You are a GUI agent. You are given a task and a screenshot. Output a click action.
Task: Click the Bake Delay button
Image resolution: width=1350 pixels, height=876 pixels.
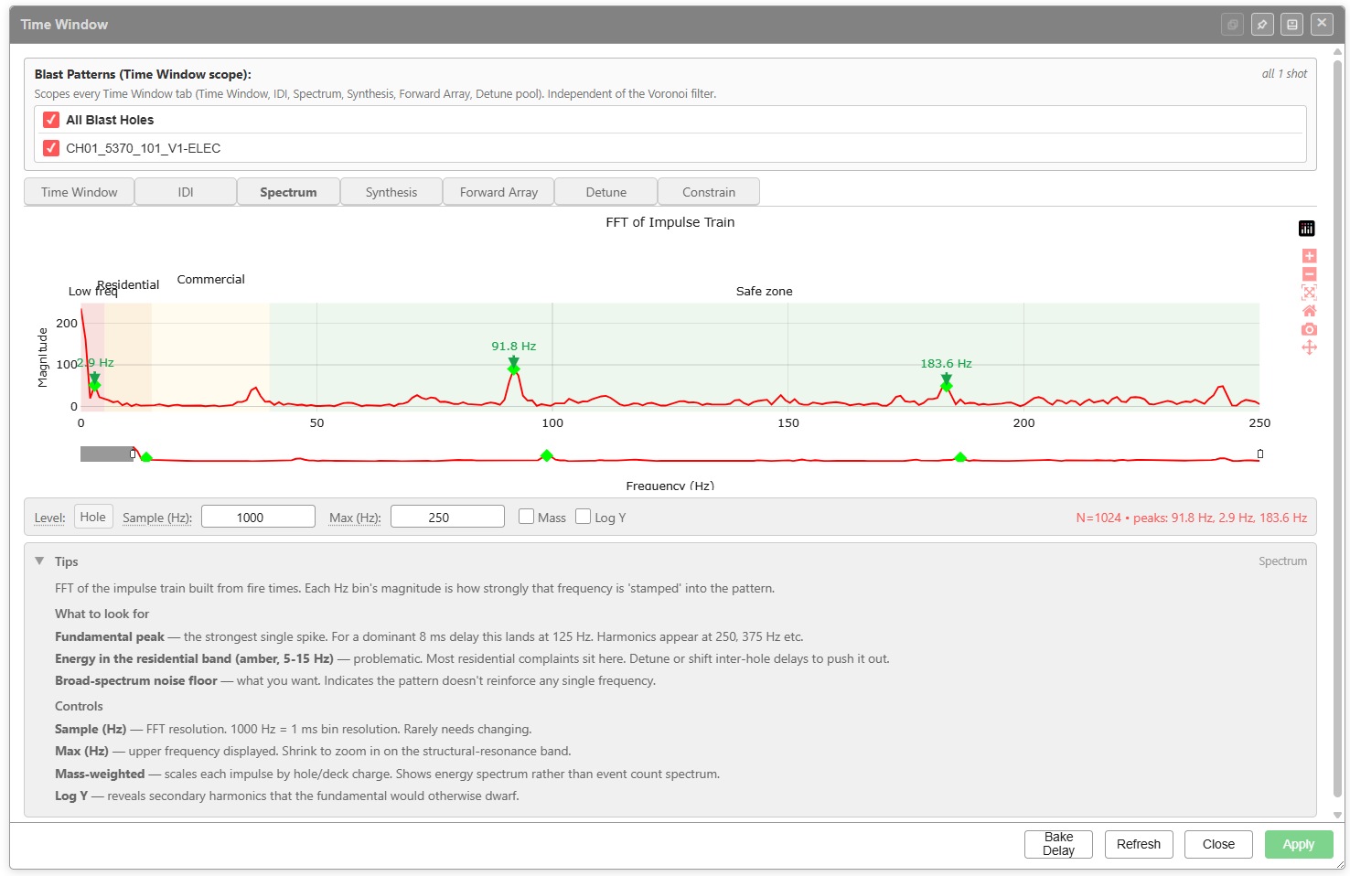[x=1058, y=844]
